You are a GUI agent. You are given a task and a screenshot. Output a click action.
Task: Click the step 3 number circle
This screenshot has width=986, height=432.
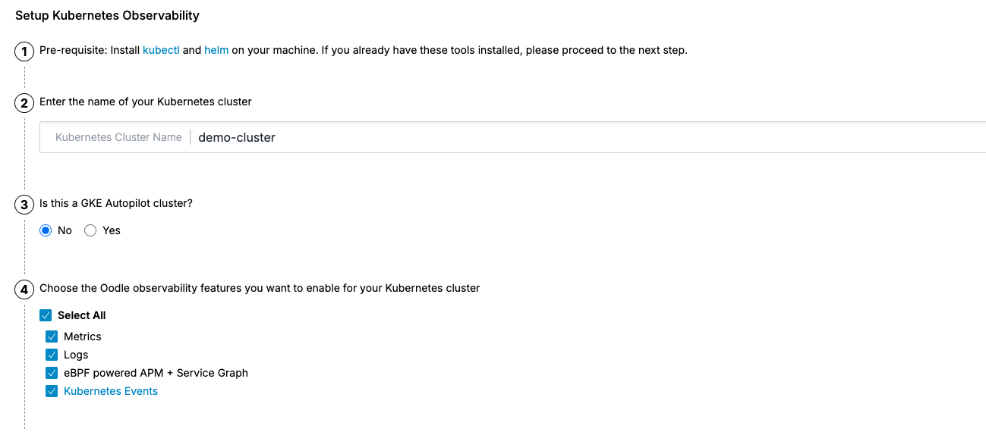tap(25, 205)
